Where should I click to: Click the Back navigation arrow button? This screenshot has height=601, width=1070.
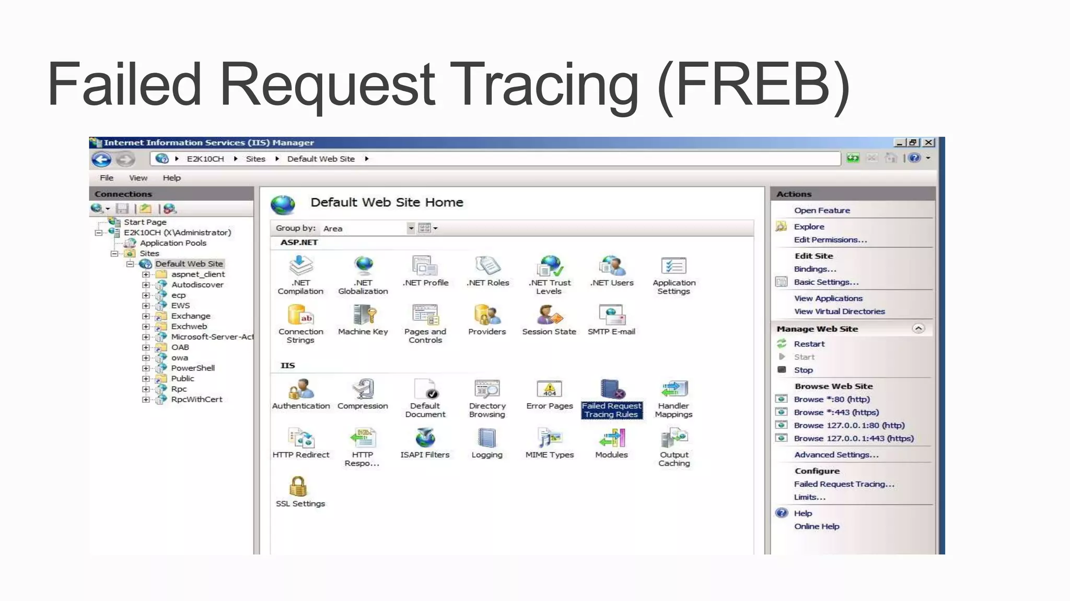[x=102, y=159]
